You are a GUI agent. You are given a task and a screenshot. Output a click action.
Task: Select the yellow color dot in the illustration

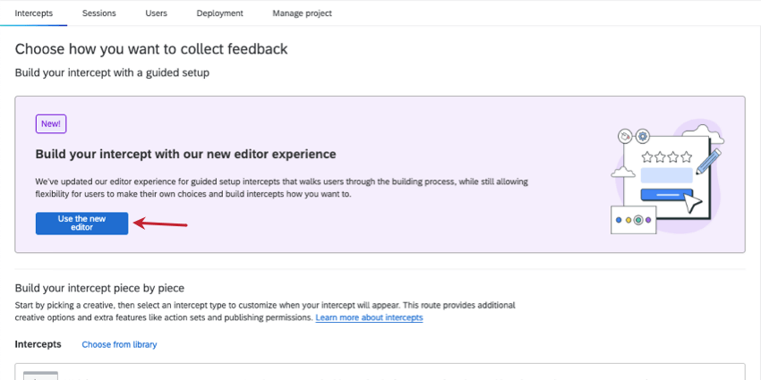628,219
